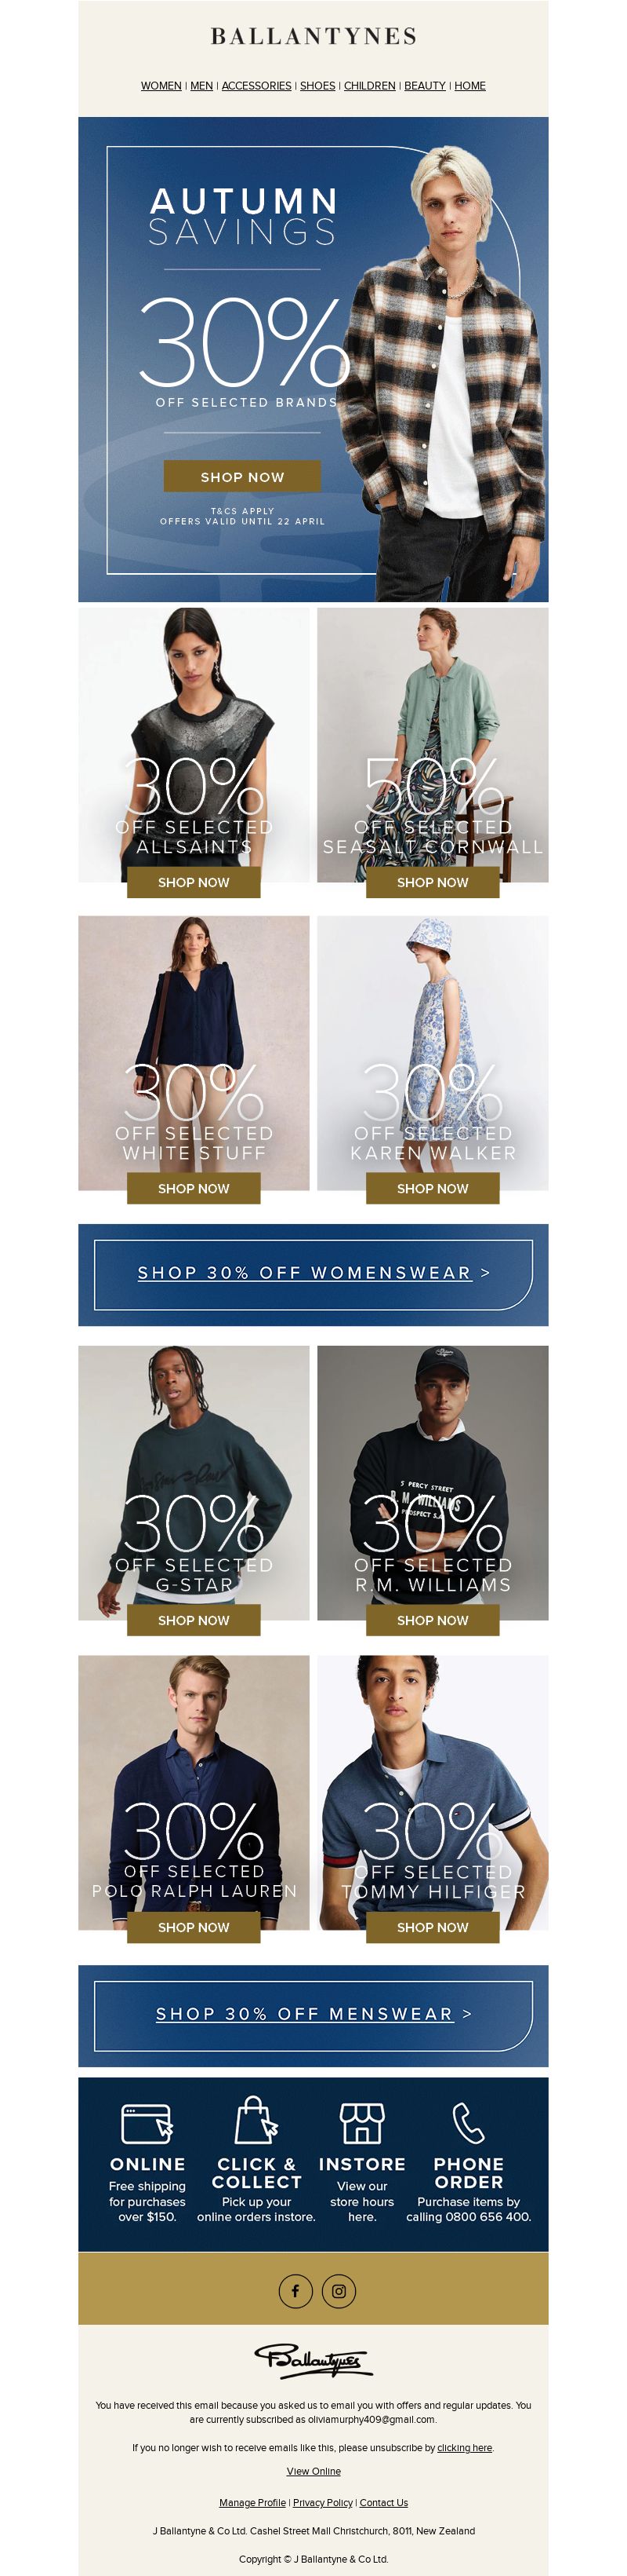
Task: Open the WOMEN navigation menu item
Action: [161, 86]
